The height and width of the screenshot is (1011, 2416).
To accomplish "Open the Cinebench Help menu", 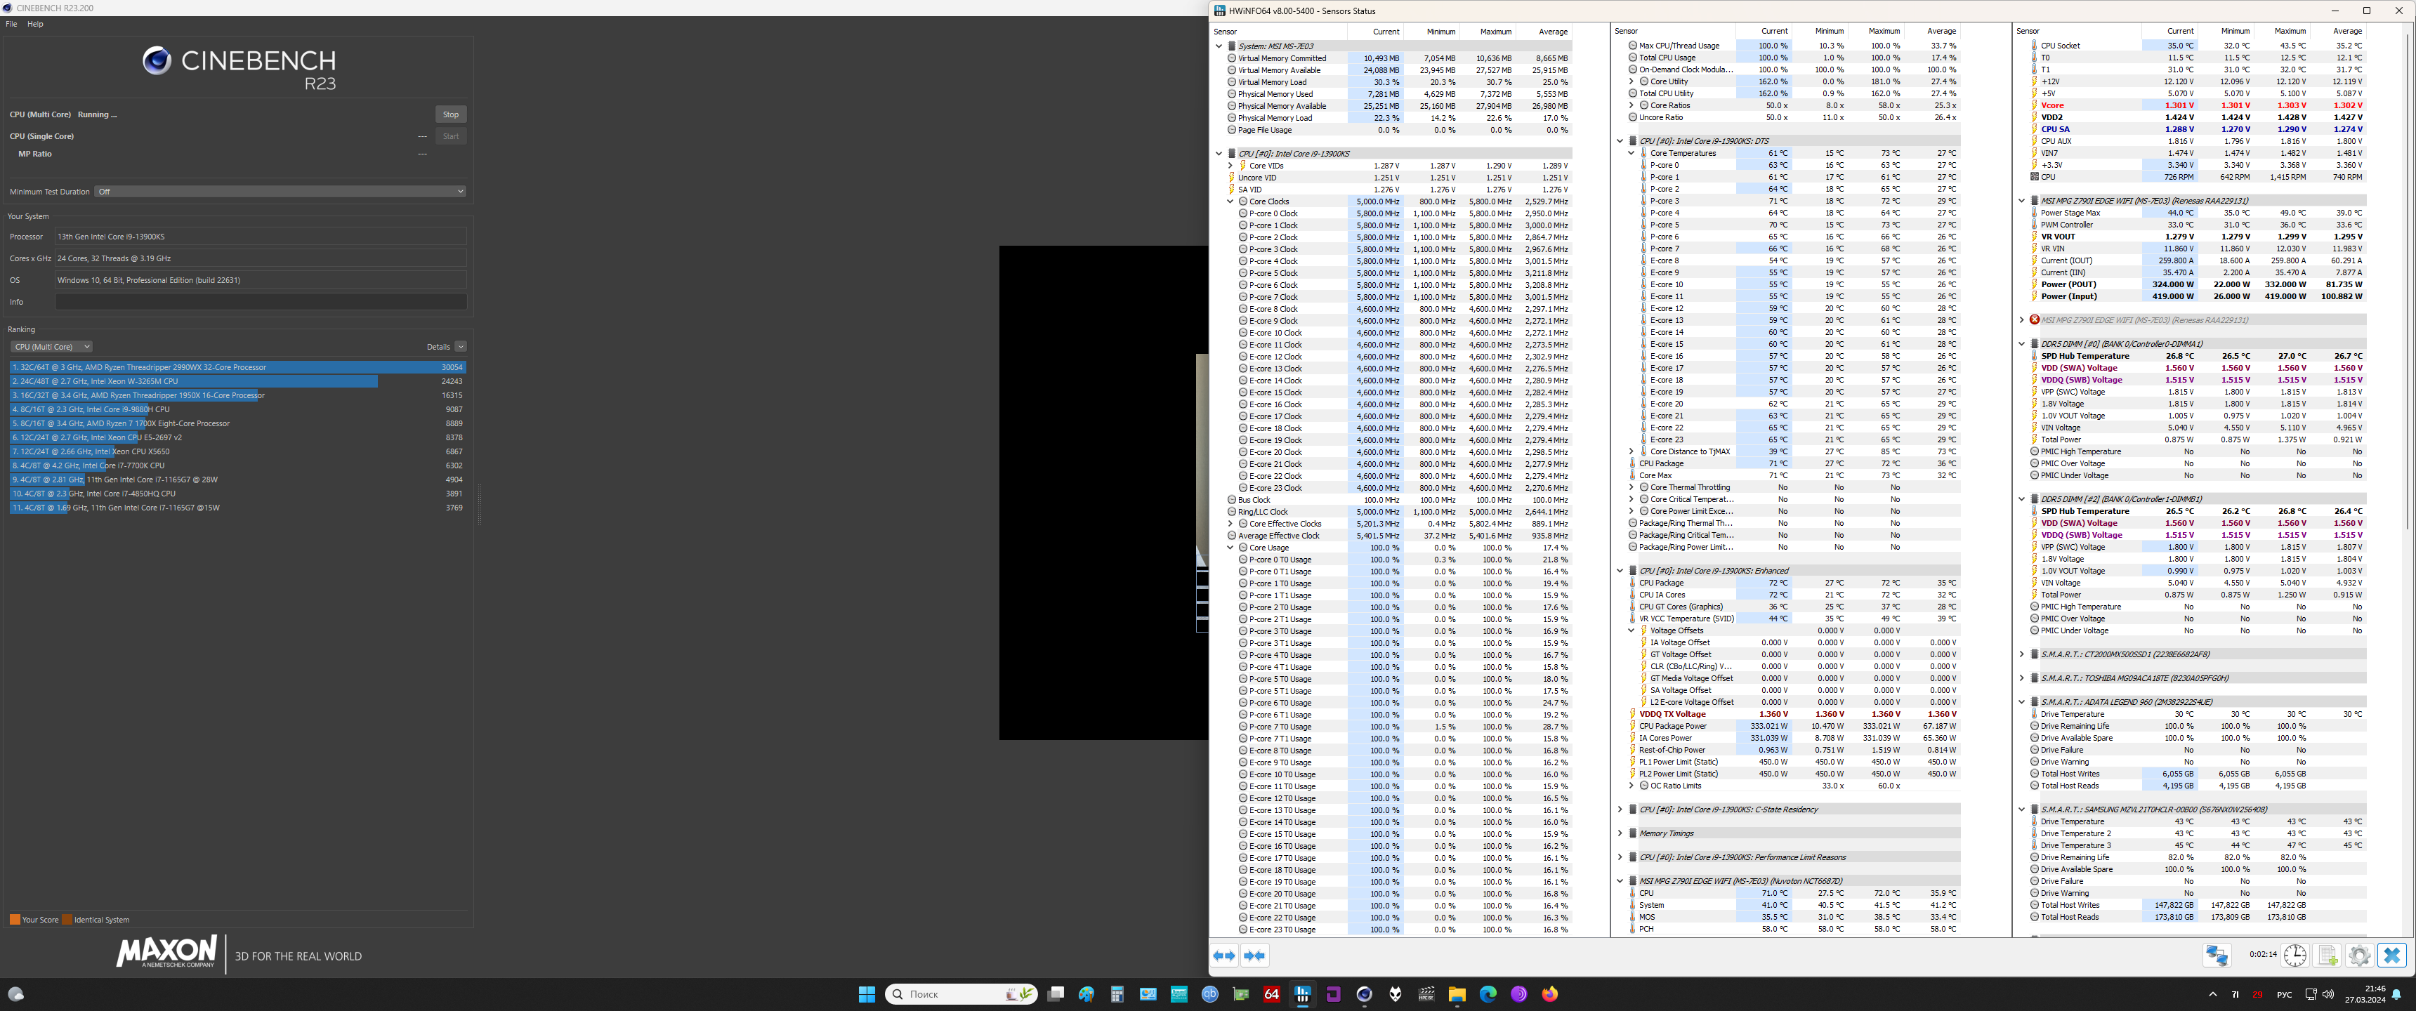I will pos(34,25).
